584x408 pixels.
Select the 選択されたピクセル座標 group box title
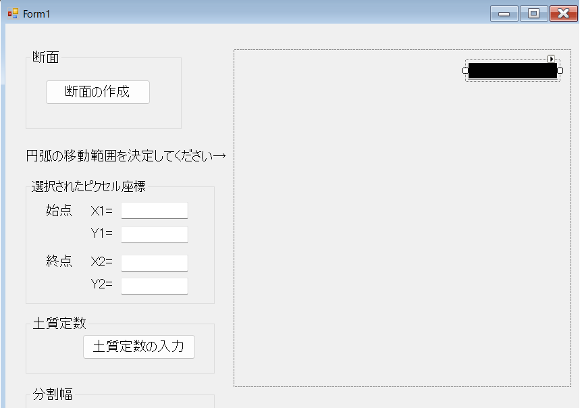click(88, 187)
